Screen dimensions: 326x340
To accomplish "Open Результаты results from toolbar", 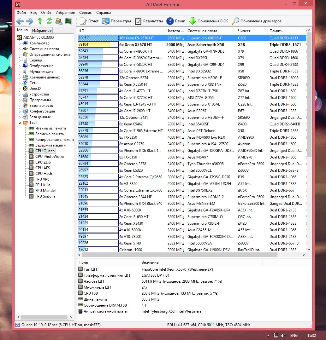I will pyautogui.click(x=149, y=21).
